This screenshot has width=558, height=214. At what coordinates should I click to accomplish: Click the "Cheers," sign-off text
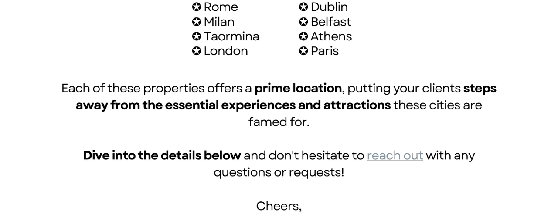(x=279, y=206)
